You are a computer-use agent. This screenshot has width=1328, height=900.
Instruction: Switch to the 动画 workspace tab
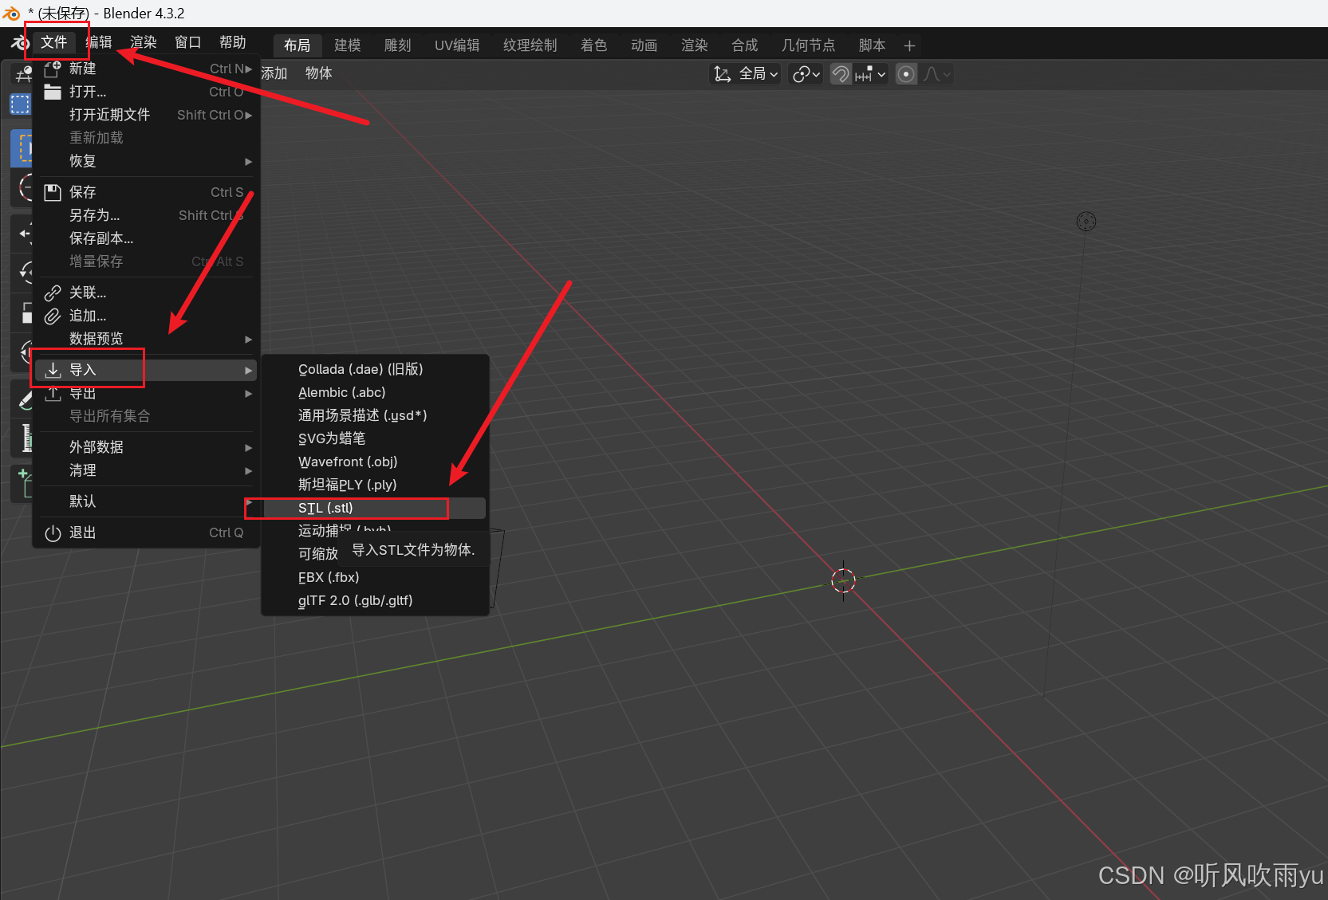(x=644, y=45)
